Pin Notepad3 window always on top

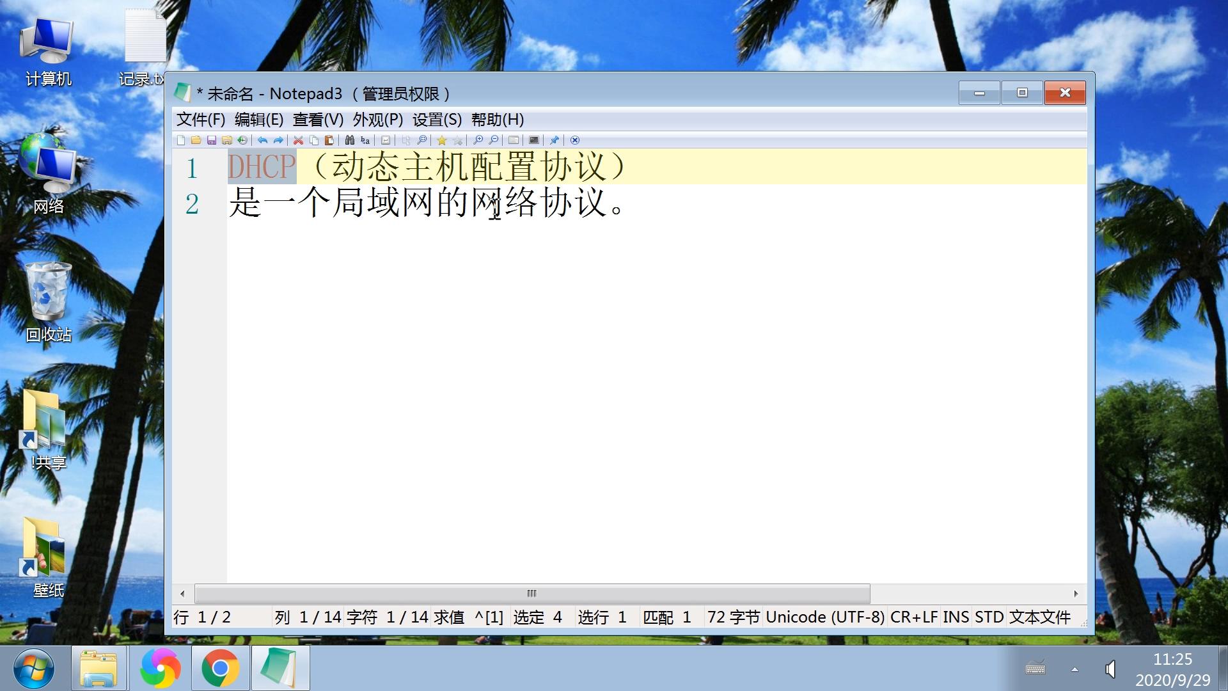554,140
